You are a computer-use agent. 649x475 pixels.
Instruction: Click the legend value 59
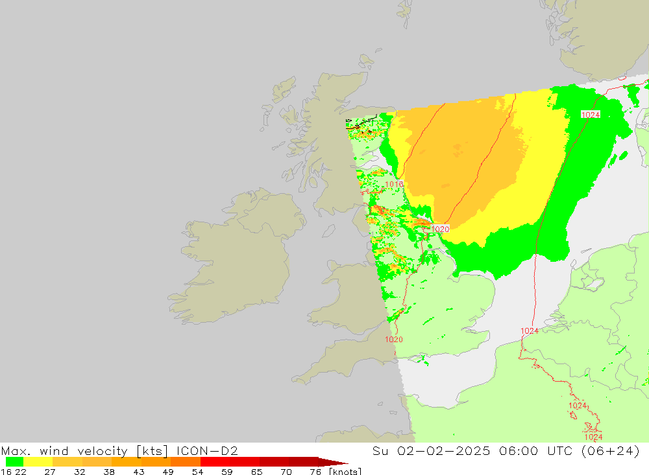coord(227,472)
